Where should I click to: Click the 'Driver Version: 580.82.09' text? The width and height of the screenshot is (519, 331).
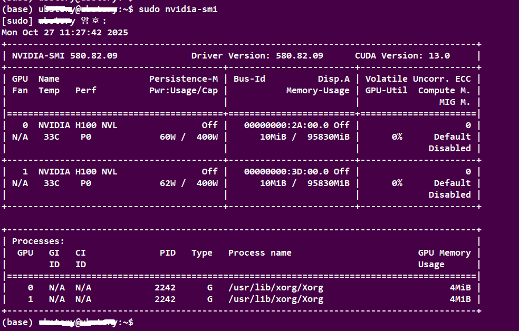click(257, 56)
